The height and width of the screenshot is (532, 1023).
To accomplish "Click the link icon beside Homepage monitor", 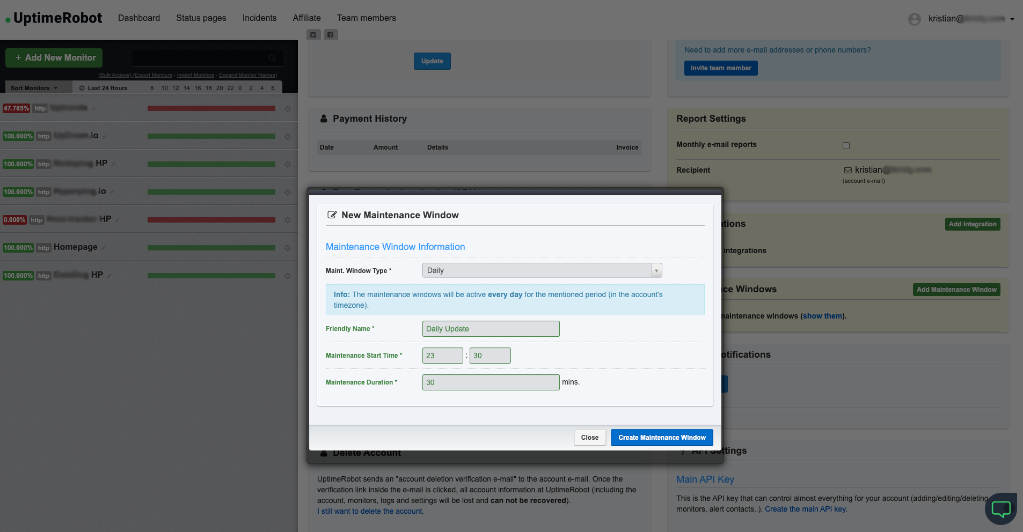I will [x=104, y=248].
